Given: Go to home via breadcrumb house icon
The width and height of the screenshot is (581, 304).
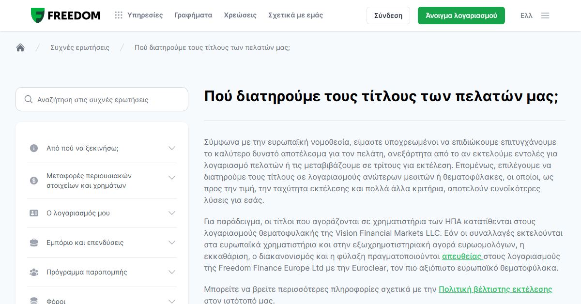Looking at the screenshot, I should pyautogui.click(x=20, y=47).
